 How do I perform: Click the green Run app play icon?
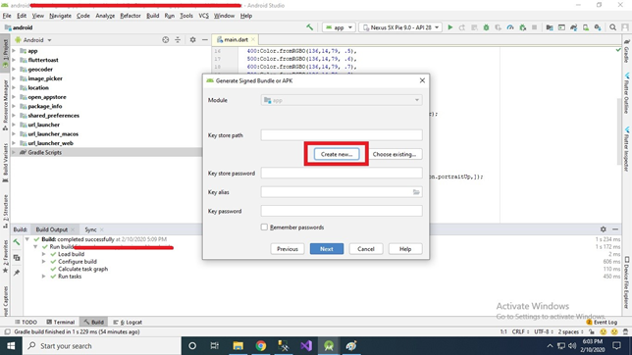[x=450, y=27]
